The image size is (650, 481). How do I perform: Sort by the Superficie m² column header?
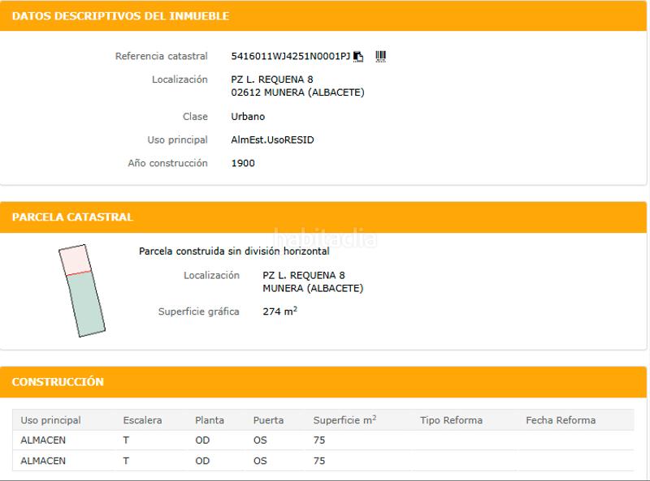(x=344, y=420)
